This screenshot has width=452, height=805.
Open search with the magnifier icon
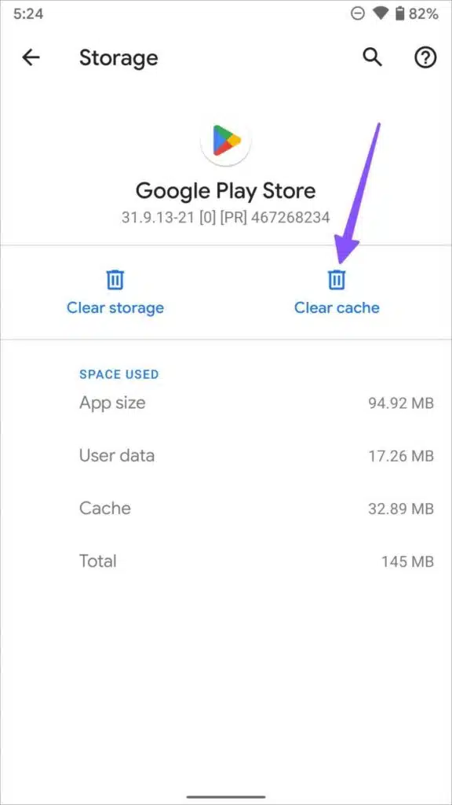(x=373, y=58)
